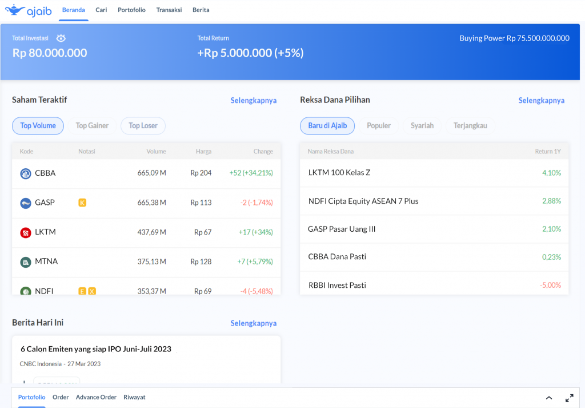Screen dimensions: 585x408
Task: Open the top Portofolio navigation item
Action: 132,10
